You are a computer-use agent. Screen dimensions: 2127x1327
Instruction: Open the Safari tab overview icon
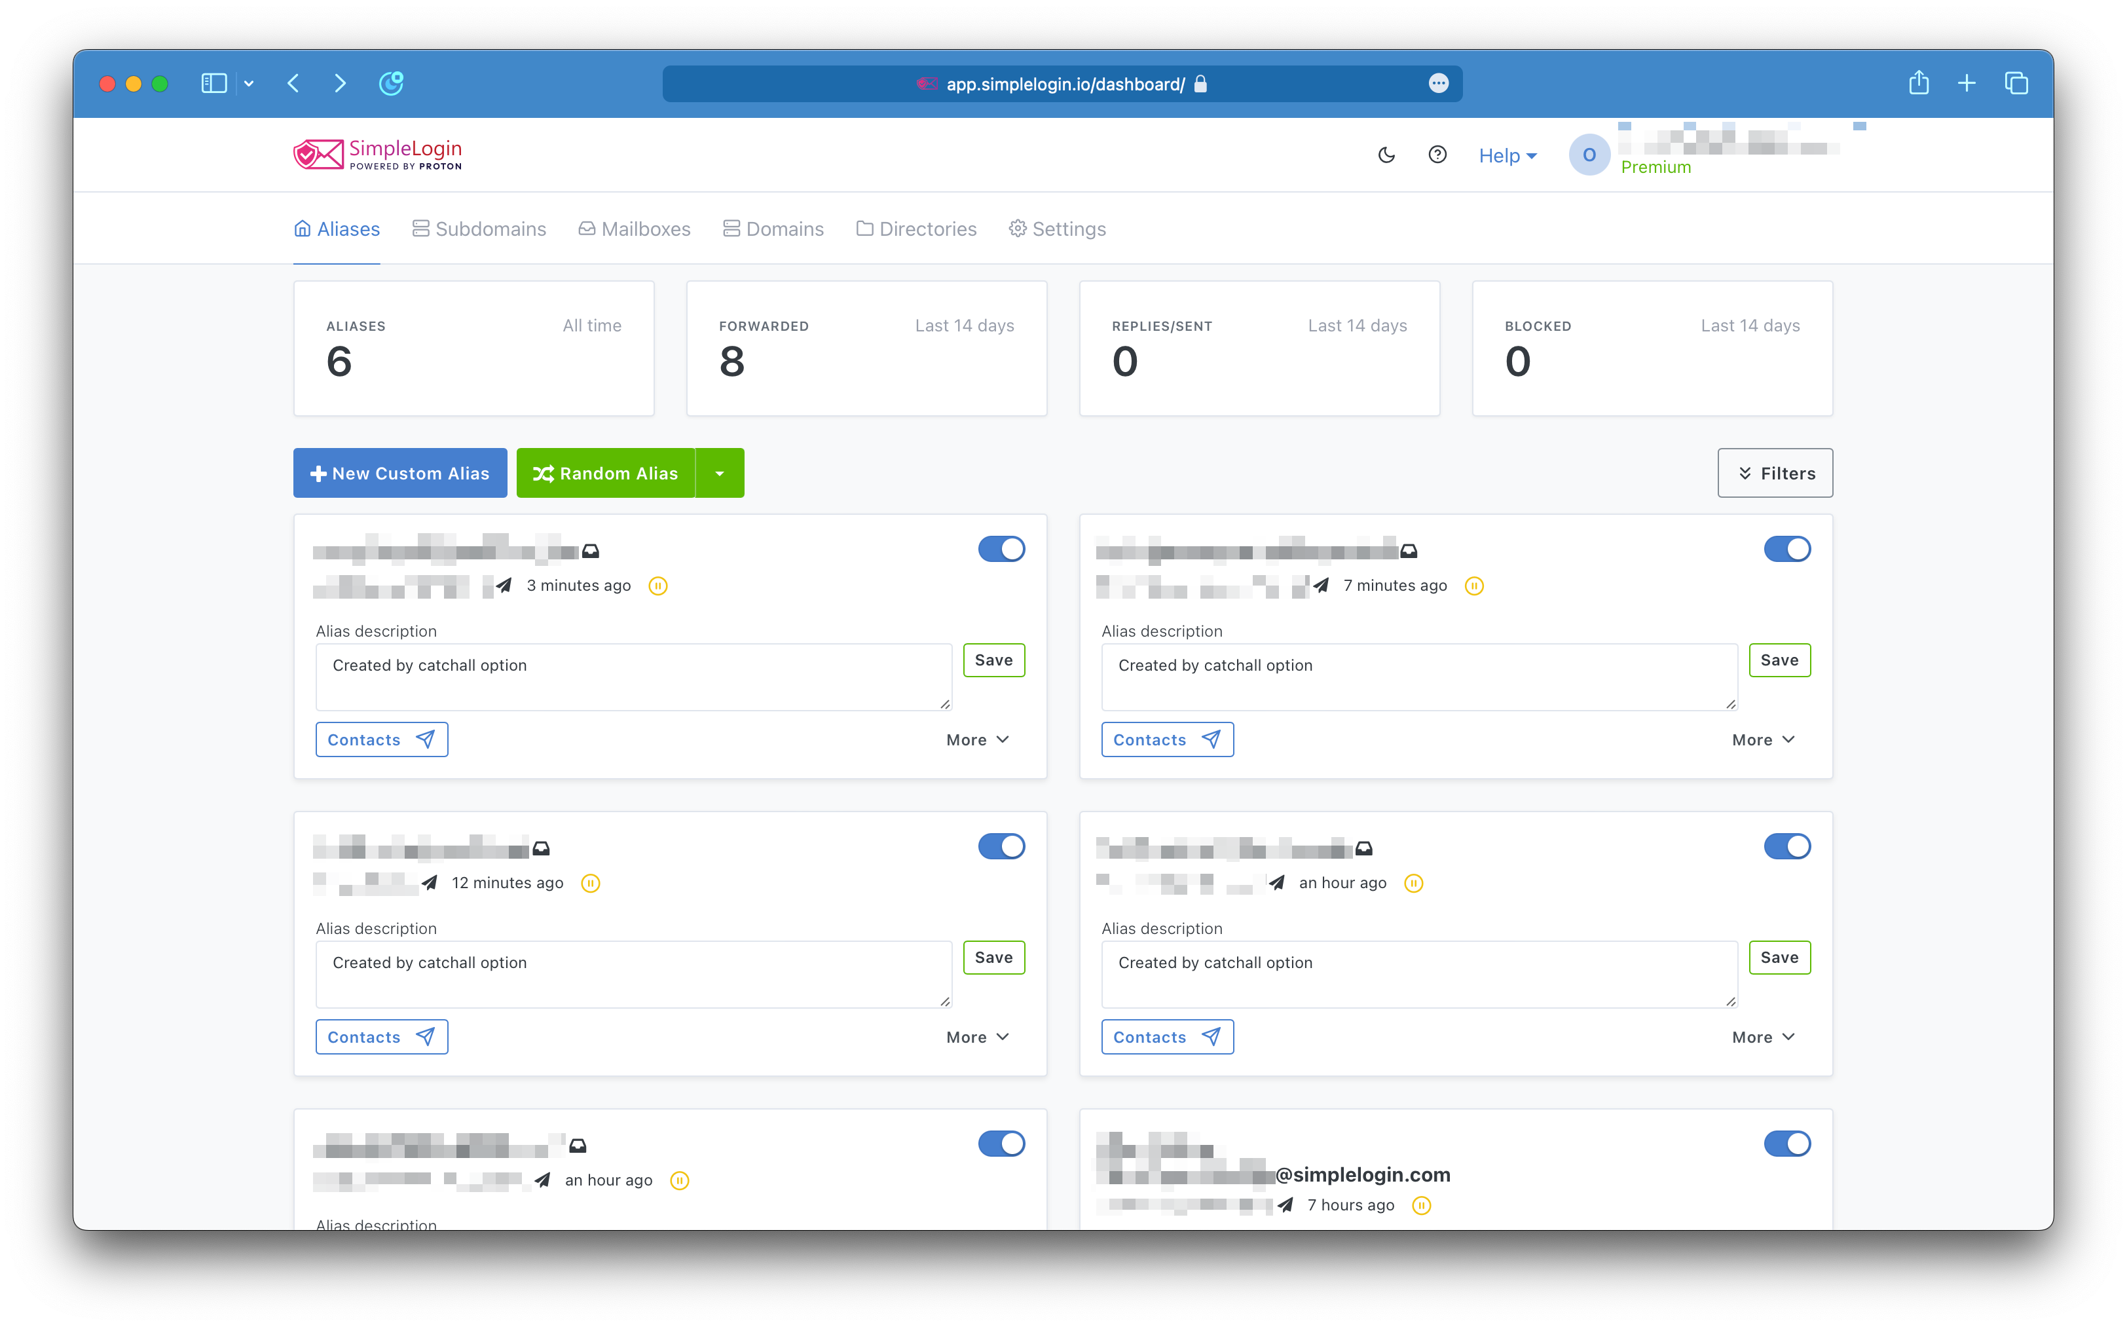point(2016,83)
